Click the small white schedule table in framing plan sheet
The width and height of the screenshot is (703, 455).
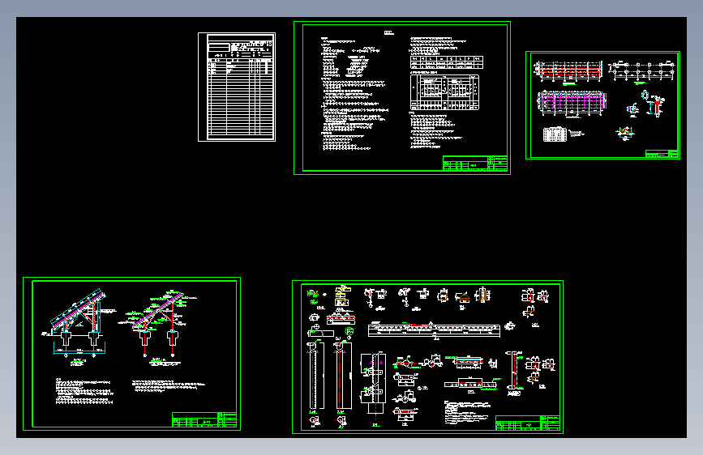click(x=555, y=134)
